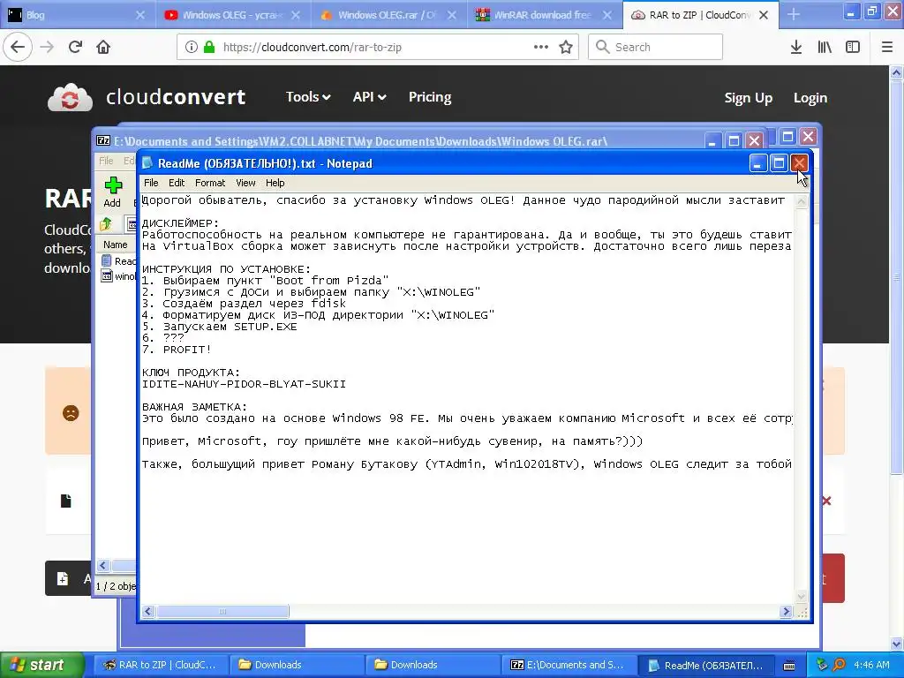Open ReadMe Notepad taskbar button

pos(705,665)
